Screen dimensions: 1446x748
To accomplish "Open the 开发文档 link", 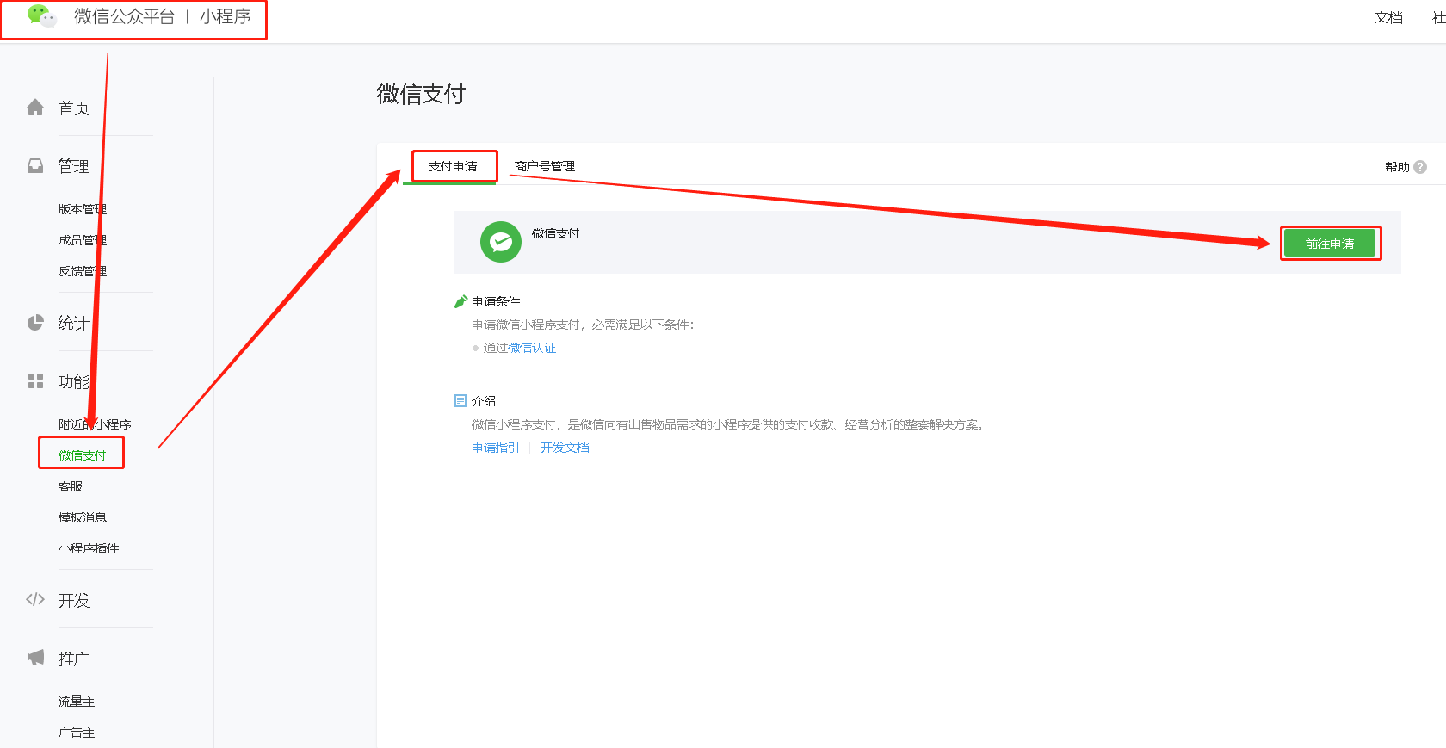I will tap(565, 448).
